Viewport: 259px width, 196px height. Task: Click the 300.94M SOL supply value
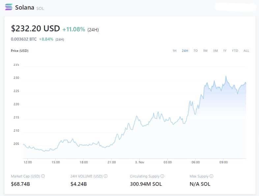click(x=146, y=184)
